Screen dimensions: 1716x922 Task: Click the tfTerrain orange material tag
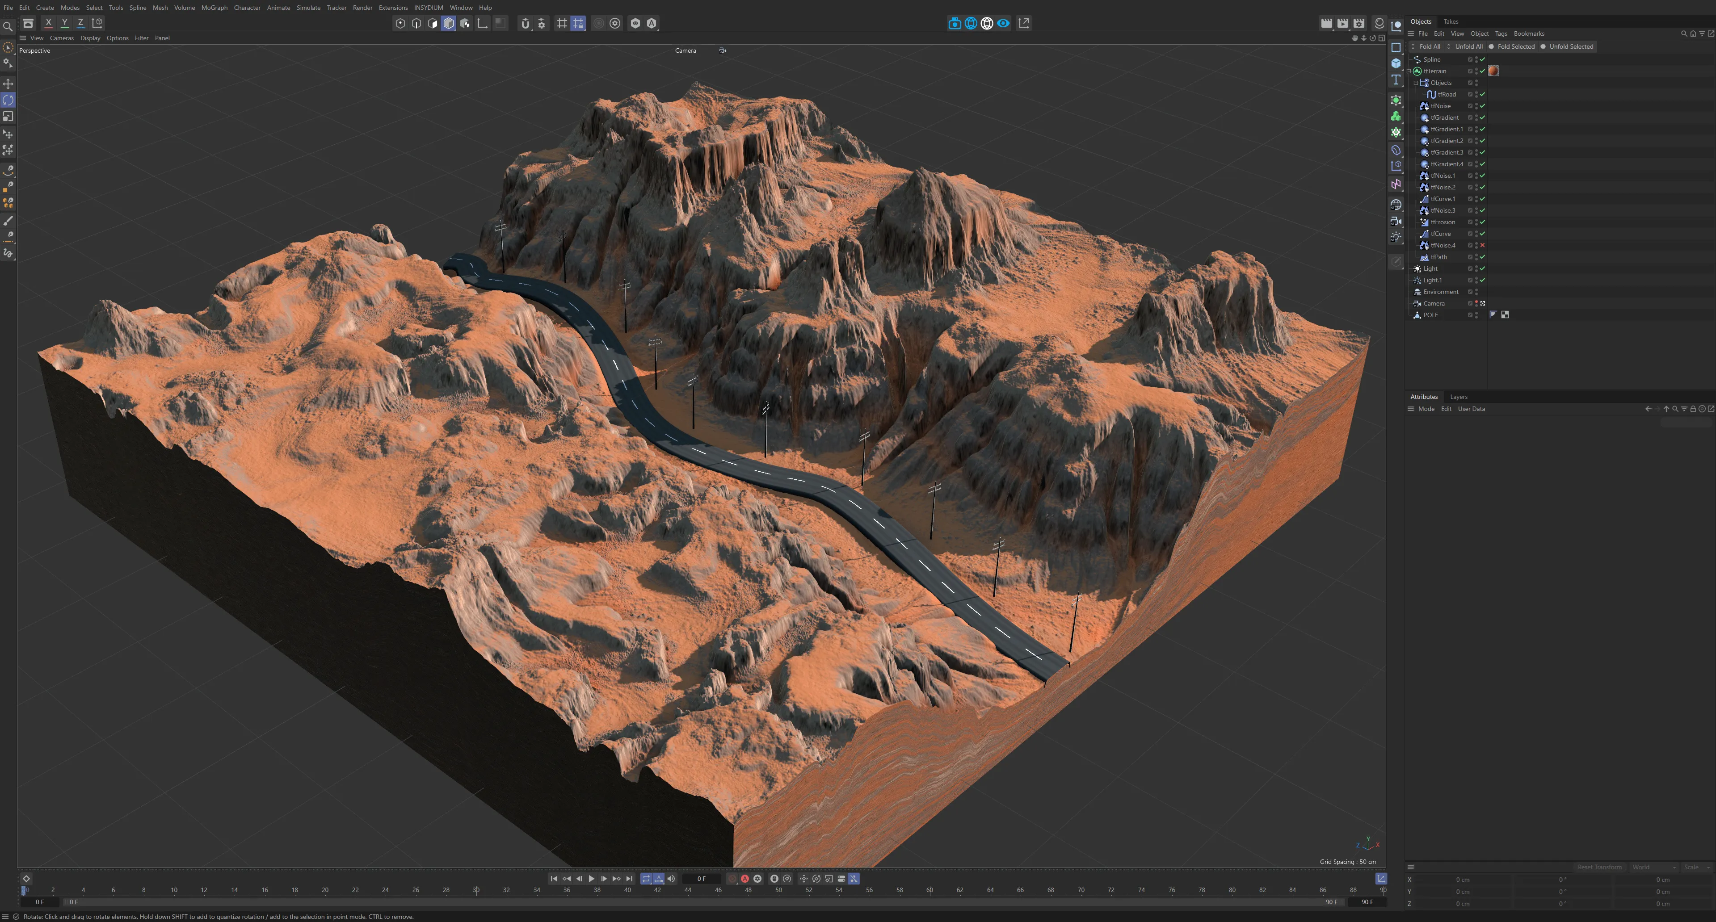coord(1493,71)
